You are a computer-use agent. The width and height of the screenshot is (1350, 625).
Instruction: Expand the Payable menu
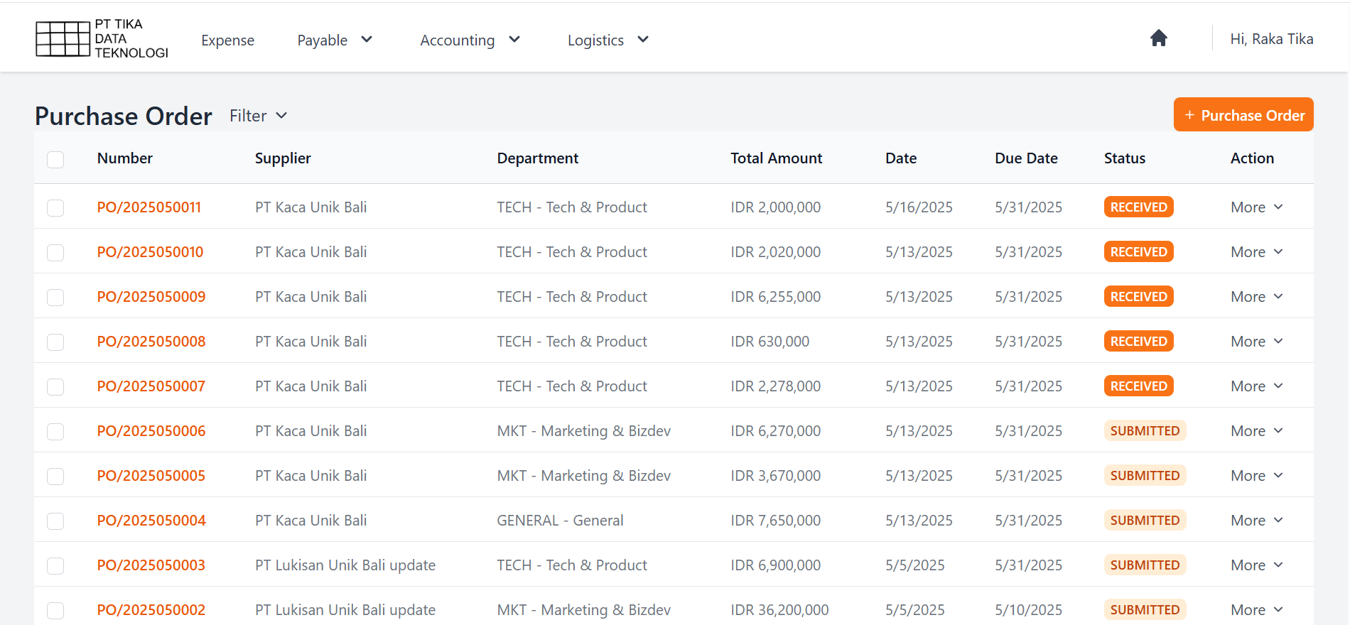point(334,40)
